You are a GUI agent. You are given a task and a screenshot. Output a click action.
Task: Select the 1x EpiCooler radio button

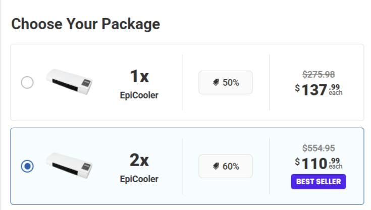pyautogui.click(x=27, y=82)
